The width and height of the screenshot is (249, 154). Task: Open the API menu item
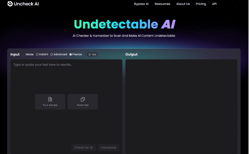pyautogui.click(x=214, y=4)
